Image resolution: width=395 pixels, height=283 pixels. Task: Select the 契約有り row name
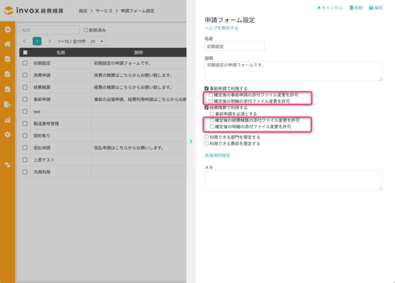pos(42,136)
